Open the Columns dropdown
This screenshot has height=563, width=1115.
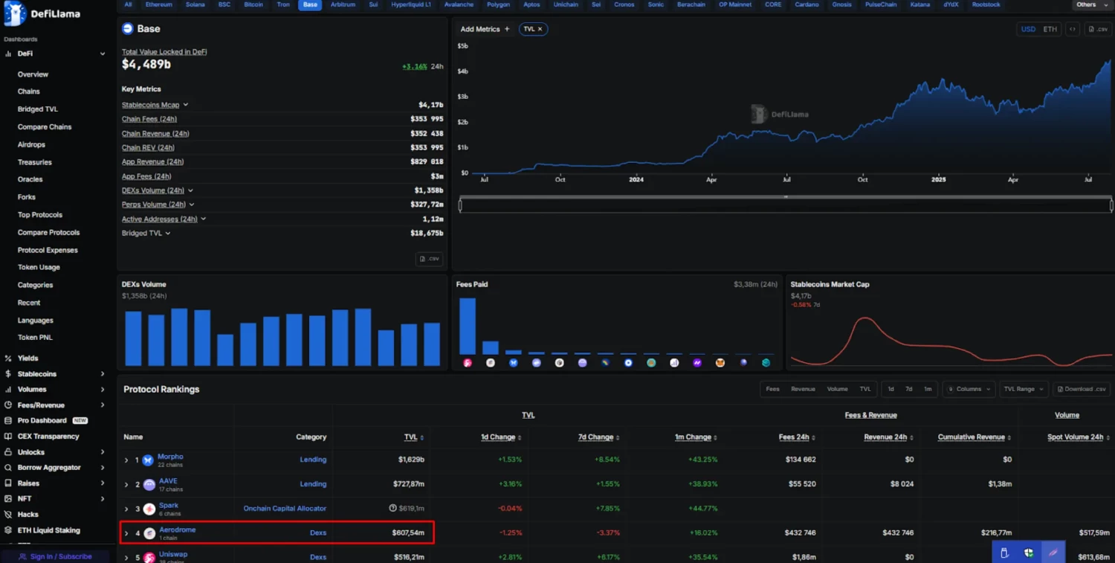pyautogui.click(x=969, y=389)
